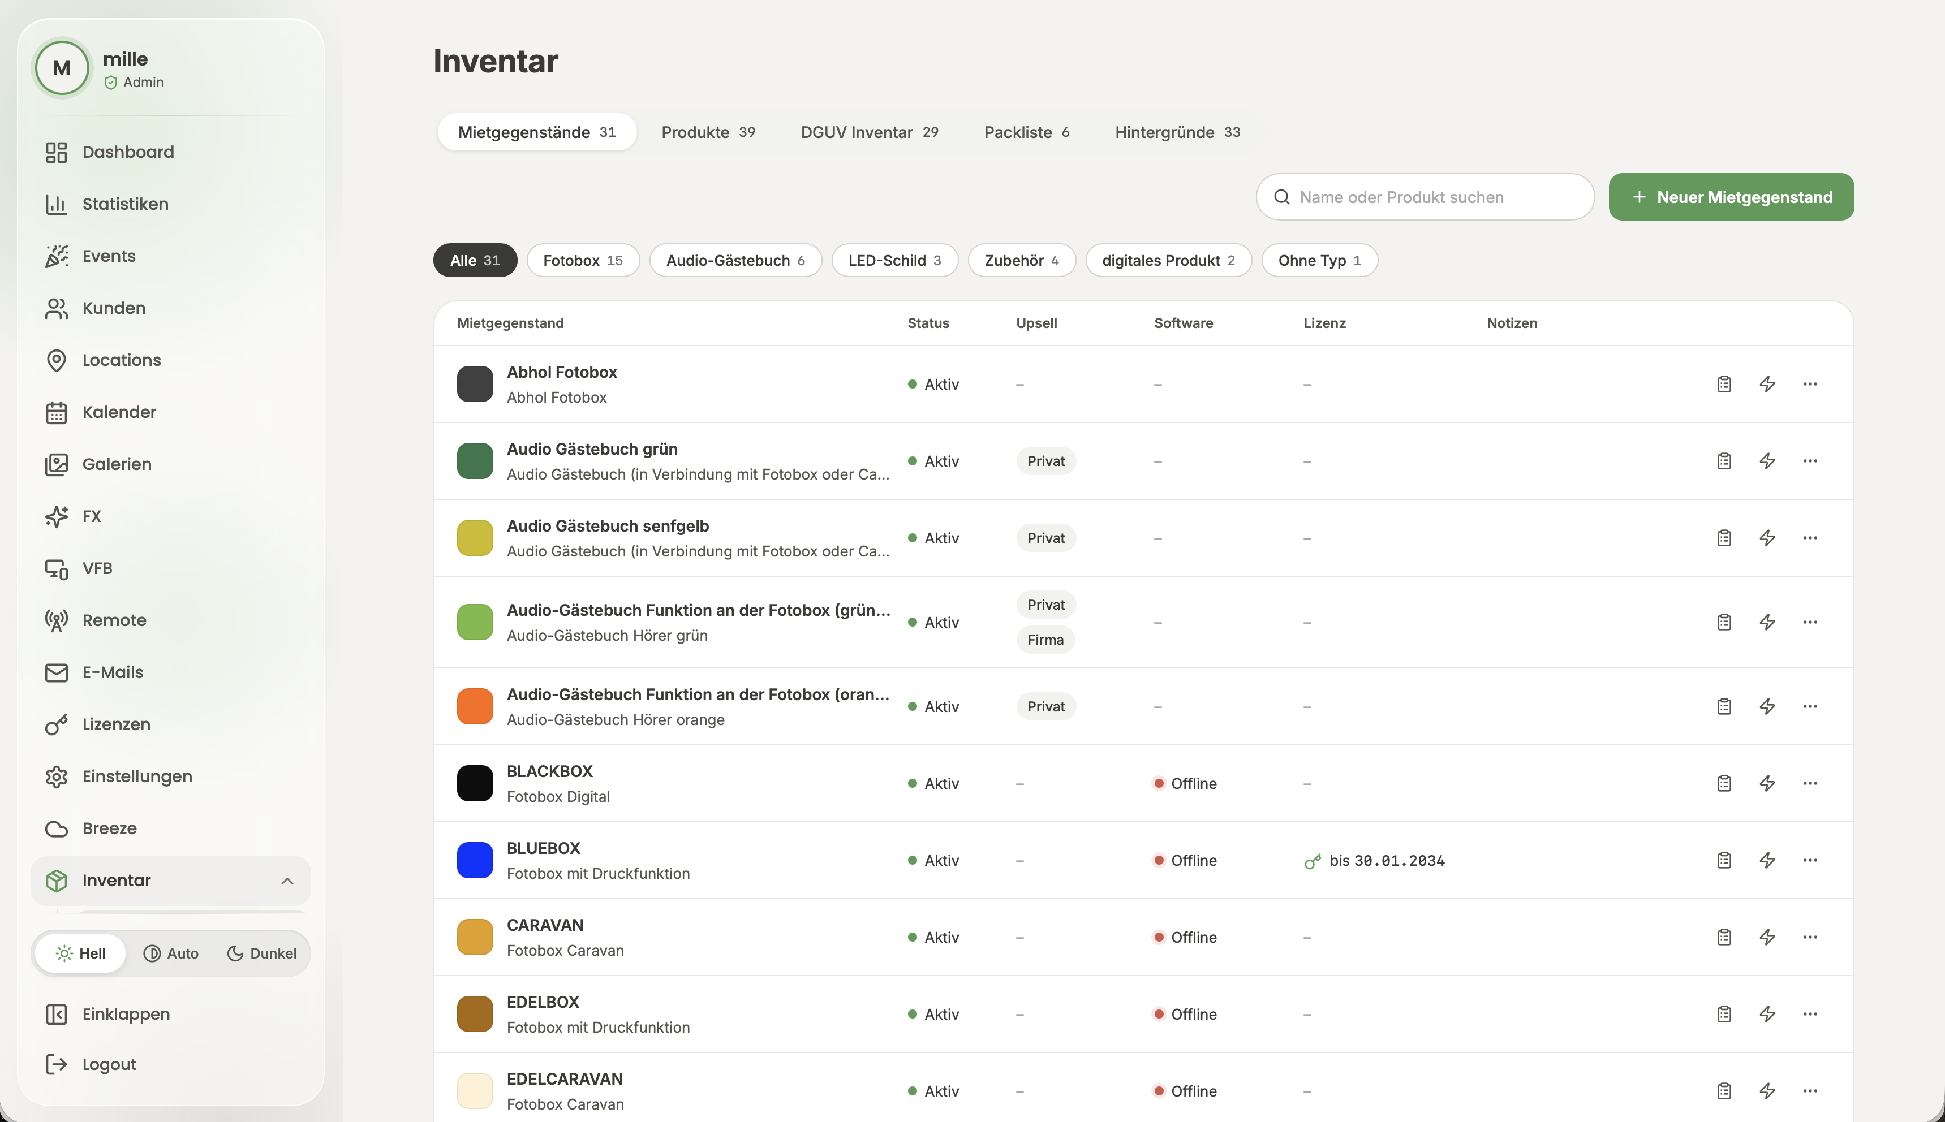
Task: Focus the Name oder Produkt search field
Action: point(1425,196)
